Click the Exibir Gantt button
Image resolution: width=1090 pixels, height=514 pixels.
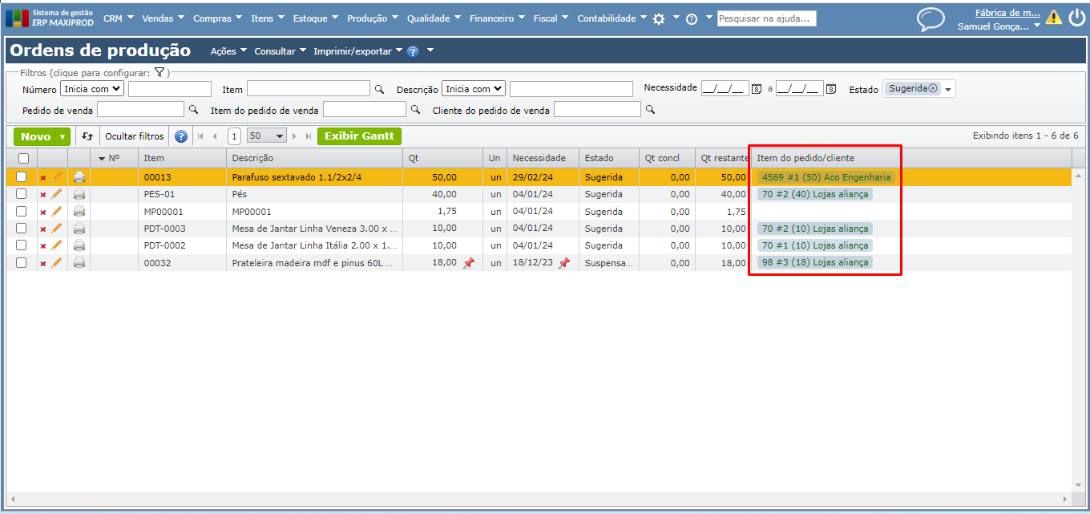[359, 136]
